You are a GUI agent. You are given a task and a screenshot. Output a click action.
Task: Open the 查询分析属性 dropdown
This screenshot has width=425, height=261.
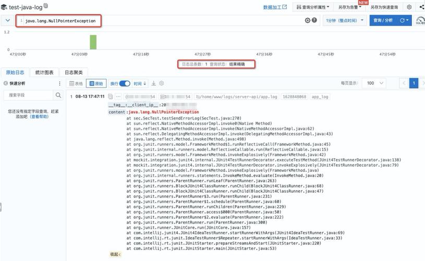tap(312, 7)
